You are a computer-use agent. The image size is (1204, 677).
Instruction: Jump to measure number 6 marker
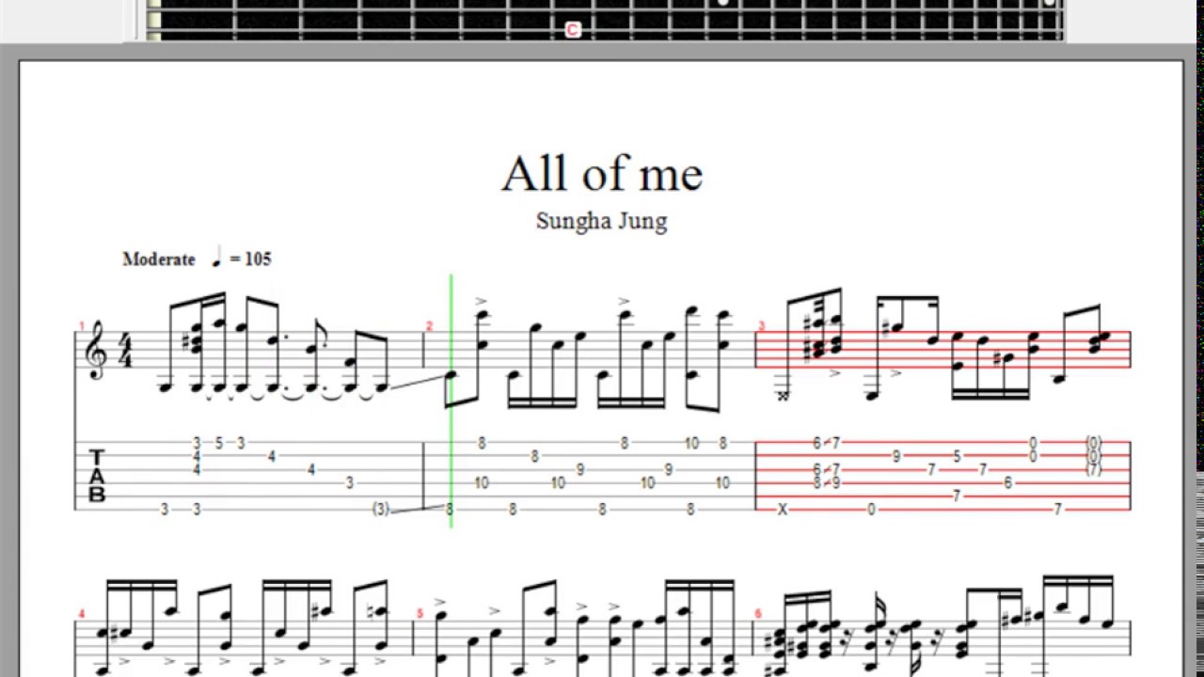coord(757,614)
